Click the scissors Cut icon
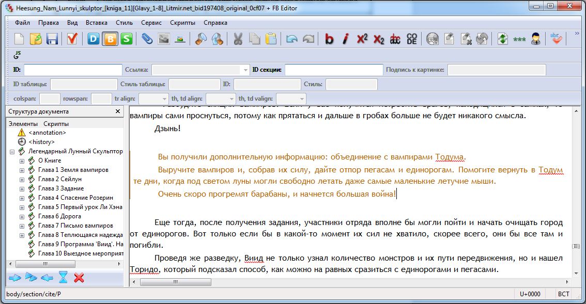The image size is (586, 304). [x=238, y=39]
